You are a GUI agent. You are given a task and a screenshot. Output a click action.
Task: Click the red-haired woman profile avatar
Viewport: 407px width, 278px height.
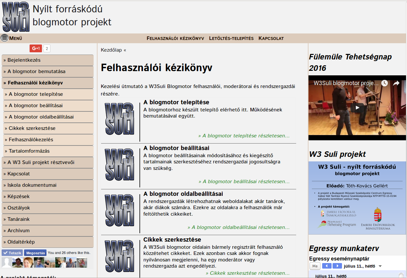pyautogui.click(x=28, y=262)
